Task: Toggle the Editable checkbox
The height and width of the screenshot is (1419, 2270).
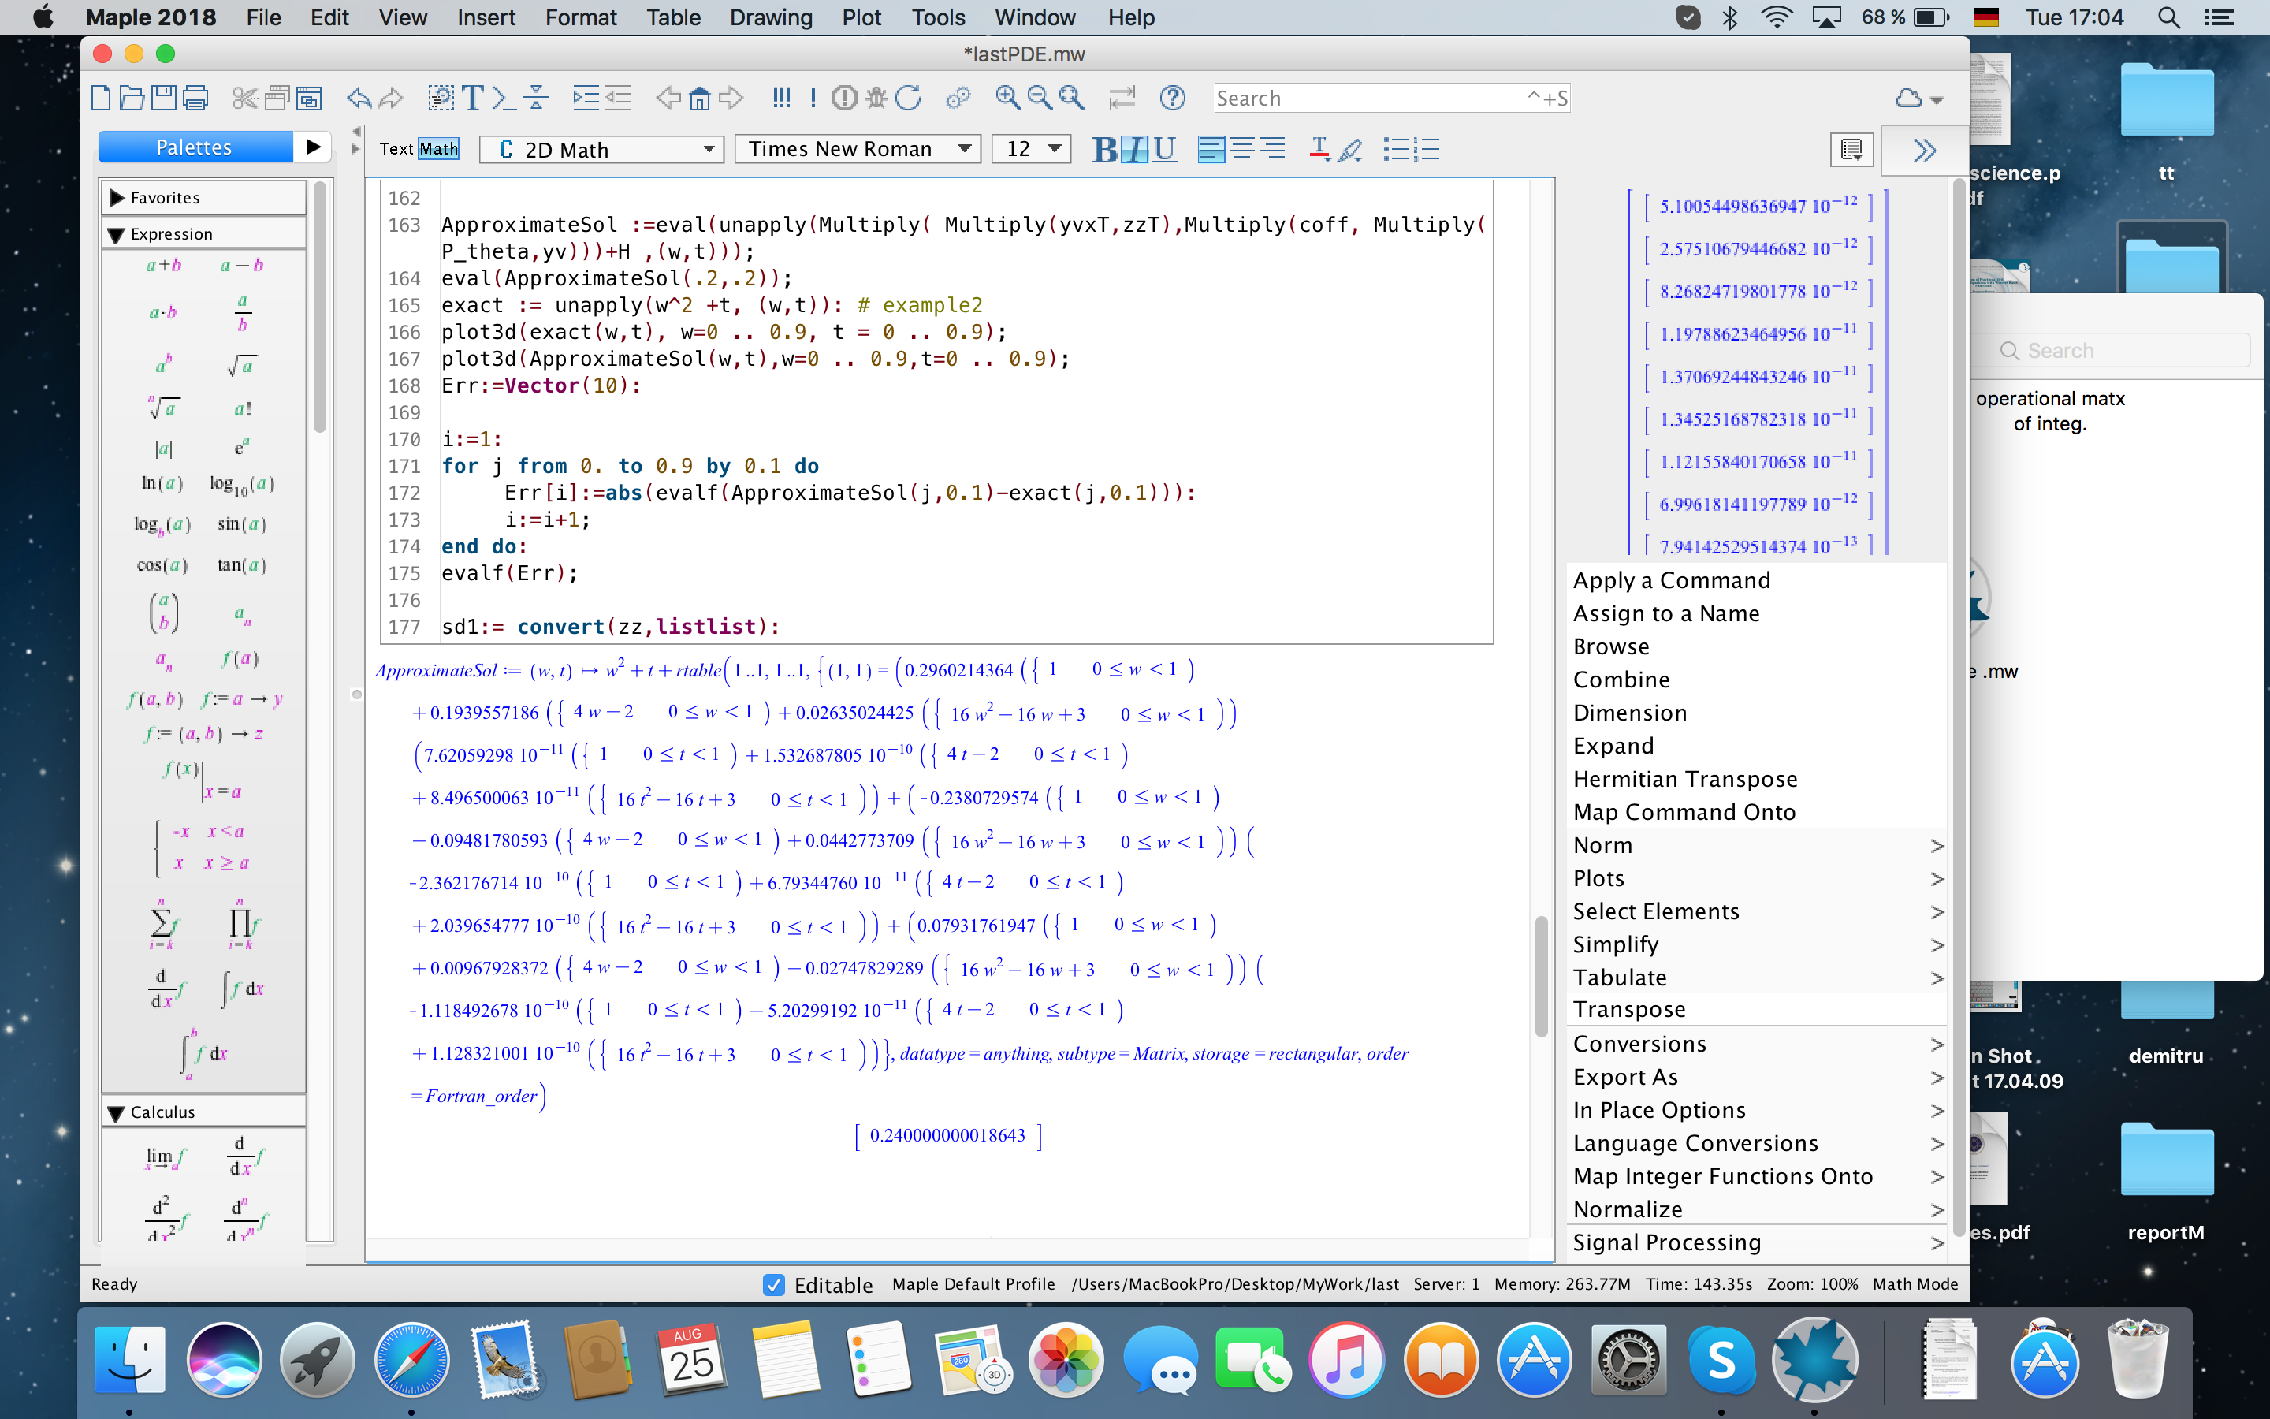Action: coord(773,1285)
